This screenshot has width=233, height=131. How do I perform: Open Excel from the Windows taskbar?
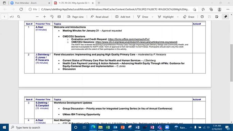click(108, 127)
